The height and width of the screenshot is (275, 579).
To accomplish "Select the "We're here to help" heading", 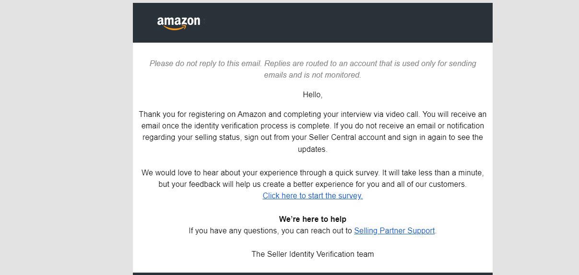I will click(312, 219).
